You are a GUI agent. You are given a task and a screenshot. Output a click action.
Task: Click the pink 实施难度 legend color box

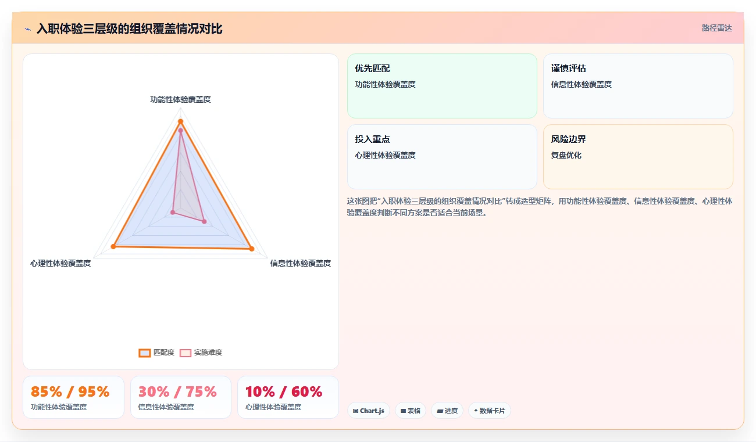click(x=185, y=353)
